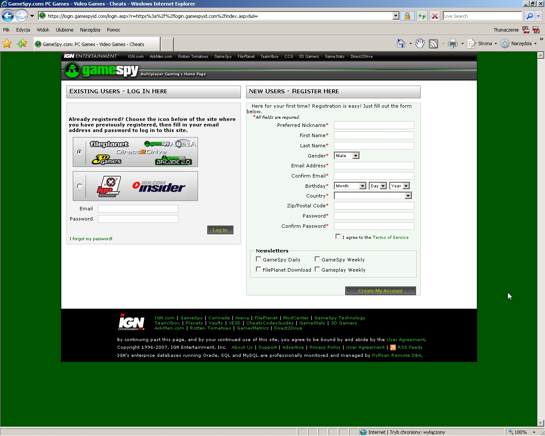Open the Privacy Policy footer link
The width and height of the screenshot is (545, 436).
[x=325, y=347]
